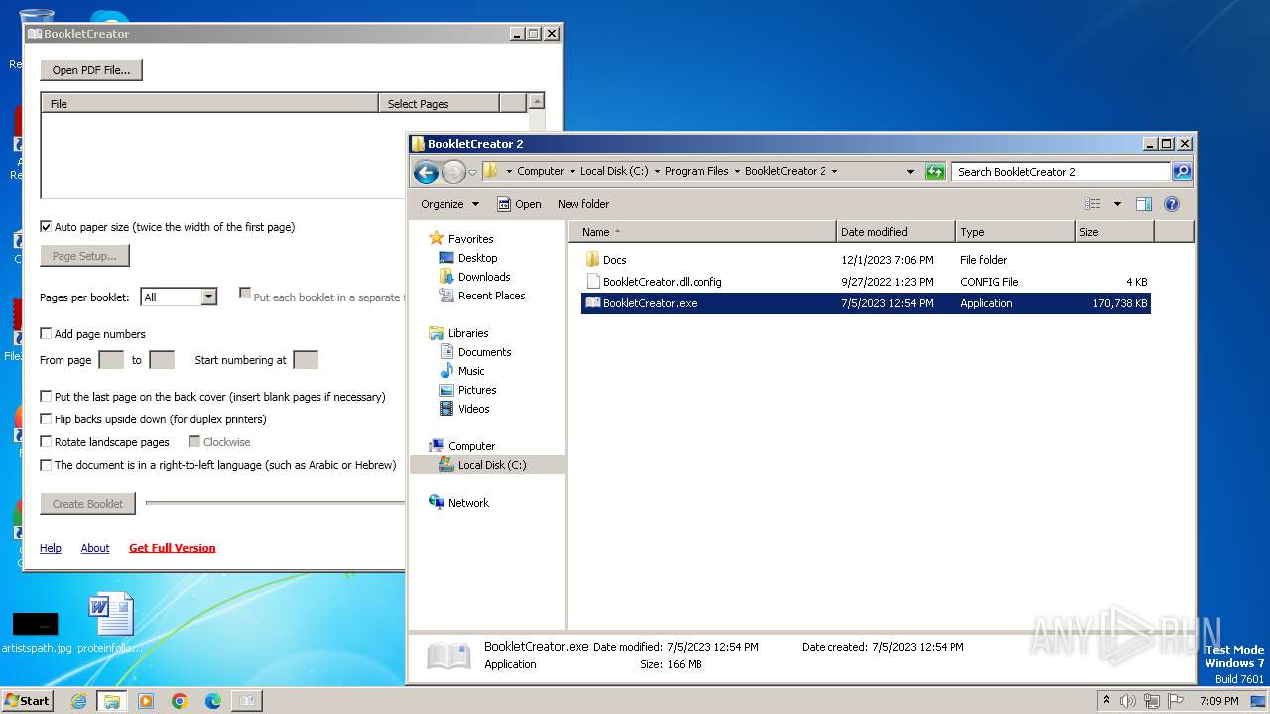Screen dimensions: 1270x714
Task: Open address bar history dropdown arrow
Action: coord(910,172)
